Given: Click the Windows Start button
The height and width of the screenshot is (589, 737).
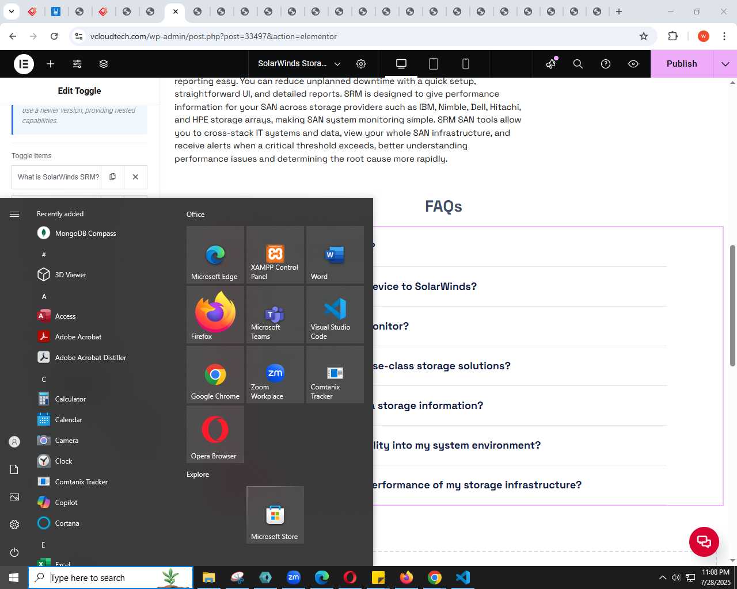Looking at the screenshot, I should pos(14,577).
